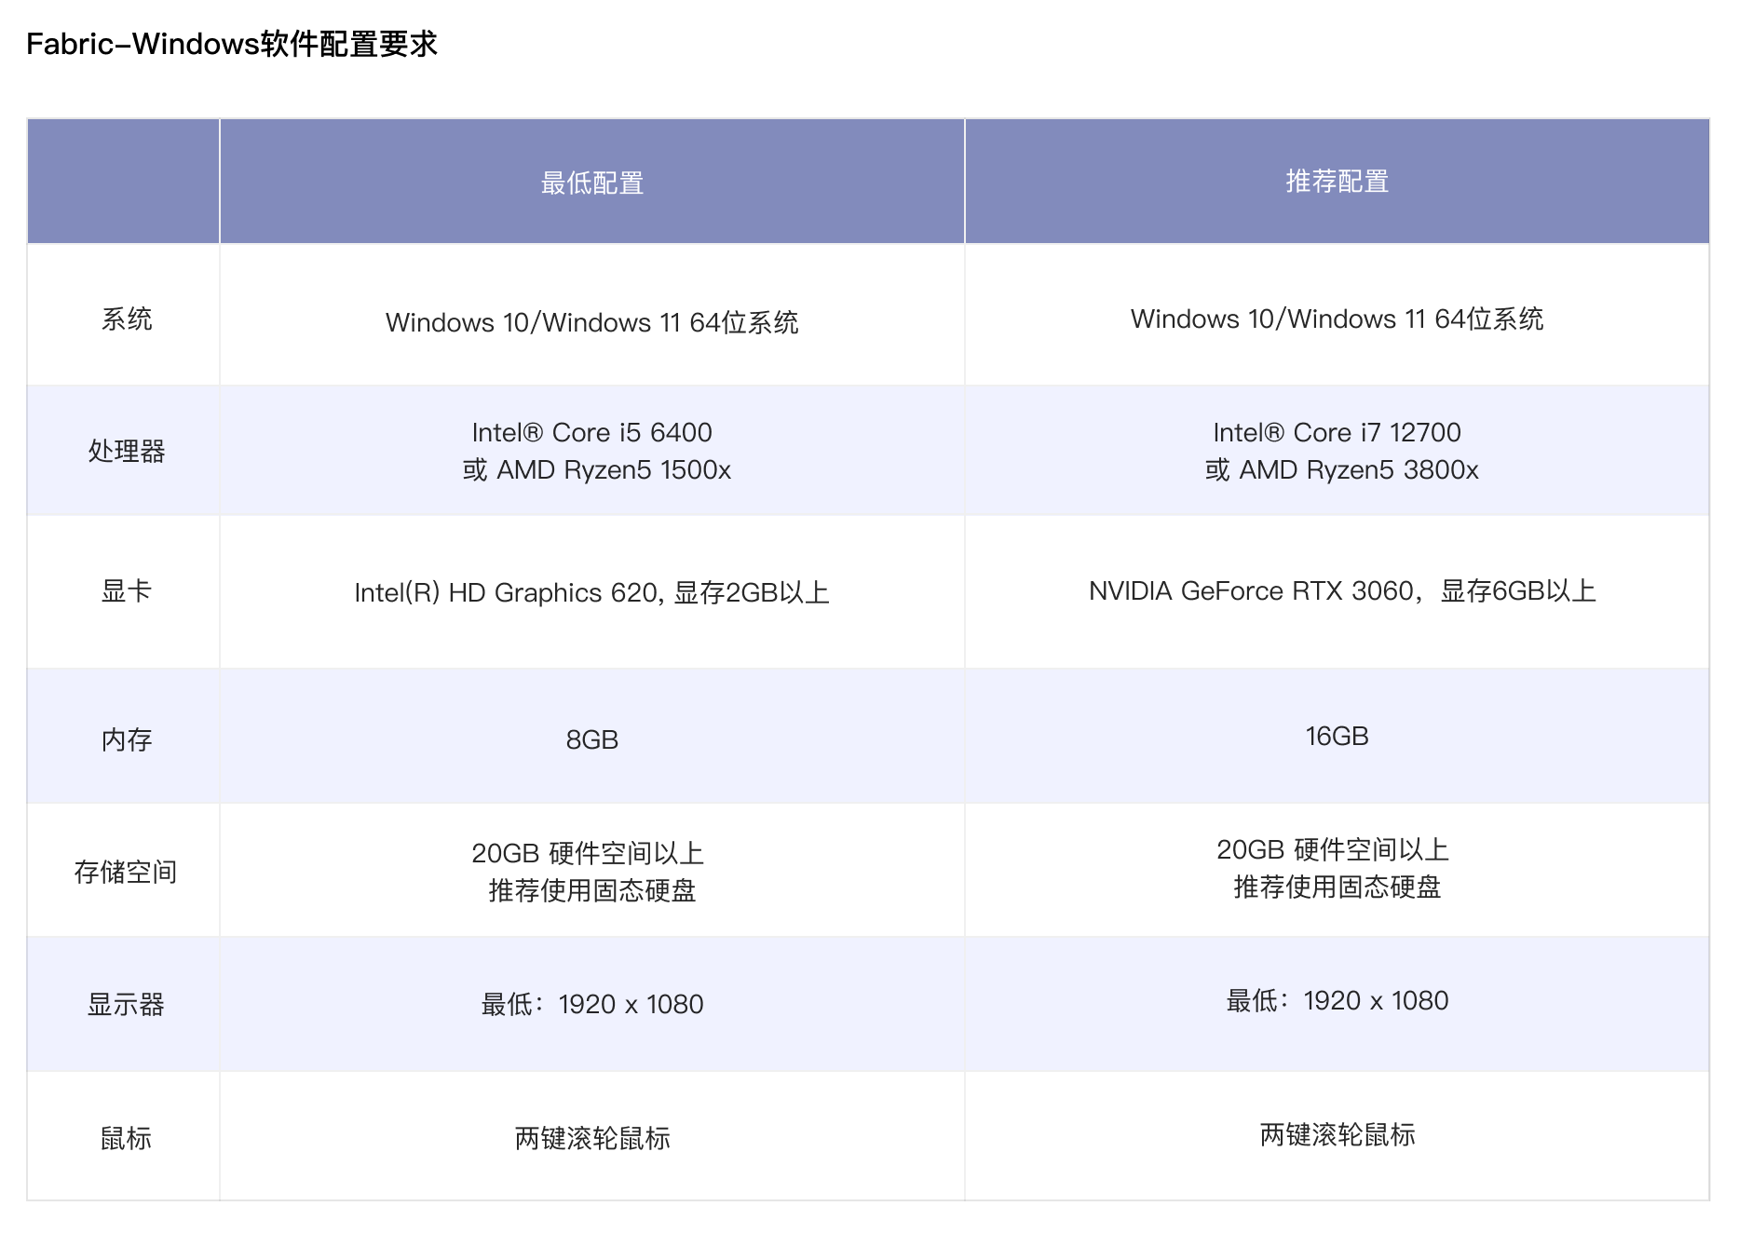
Task: Select the 最低配置 column header
Action: 592,183
